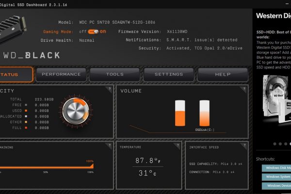Click the Security Activated TCG Opal text
This screenshot has height=194, width=291.
204,48
